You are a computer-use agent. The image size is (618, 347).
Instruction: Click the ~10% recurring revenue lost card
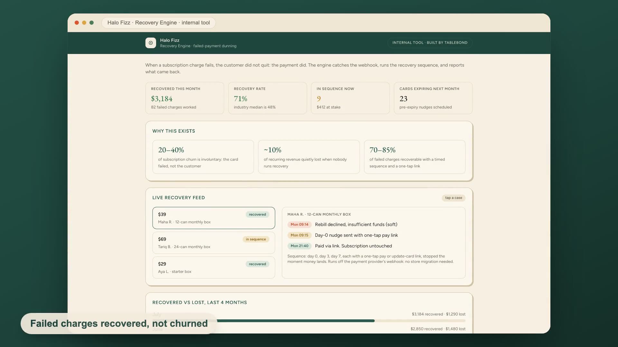[x=309, y=157]
